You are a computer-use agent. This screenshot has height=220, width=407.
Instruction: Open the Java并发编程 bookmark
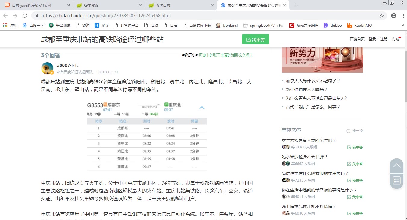[304, 26]
